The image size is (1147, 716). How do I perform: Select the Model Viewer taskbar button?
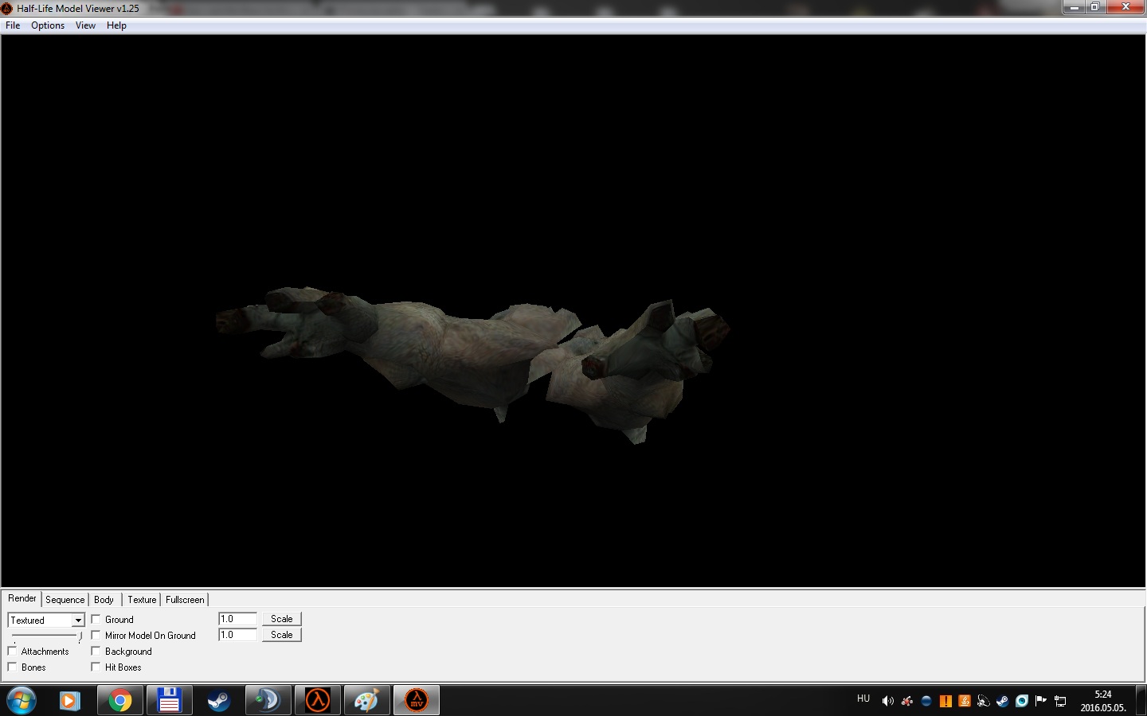[x=416, y=701]
